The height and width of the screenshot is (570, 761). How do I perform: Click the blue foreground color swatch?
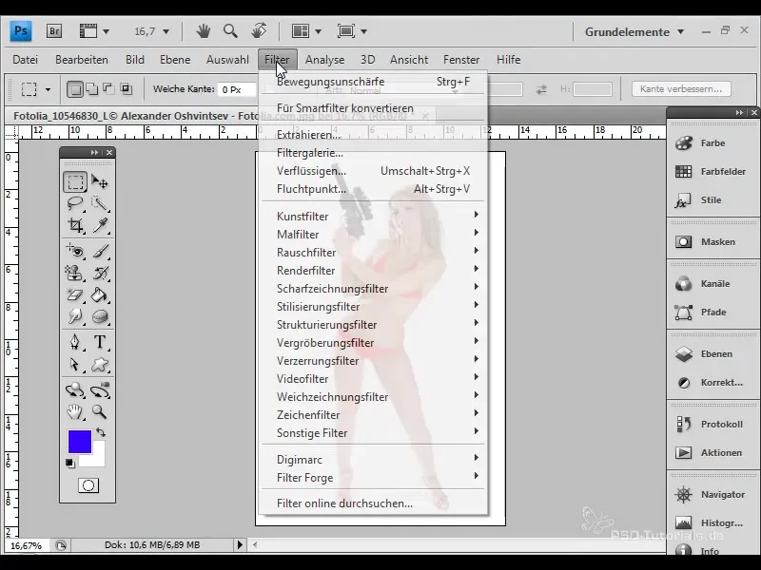click(79, 441)
